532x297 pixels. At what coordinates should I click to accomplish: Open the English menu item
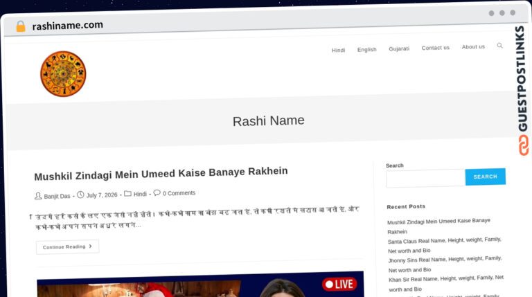tap(366, 50)
